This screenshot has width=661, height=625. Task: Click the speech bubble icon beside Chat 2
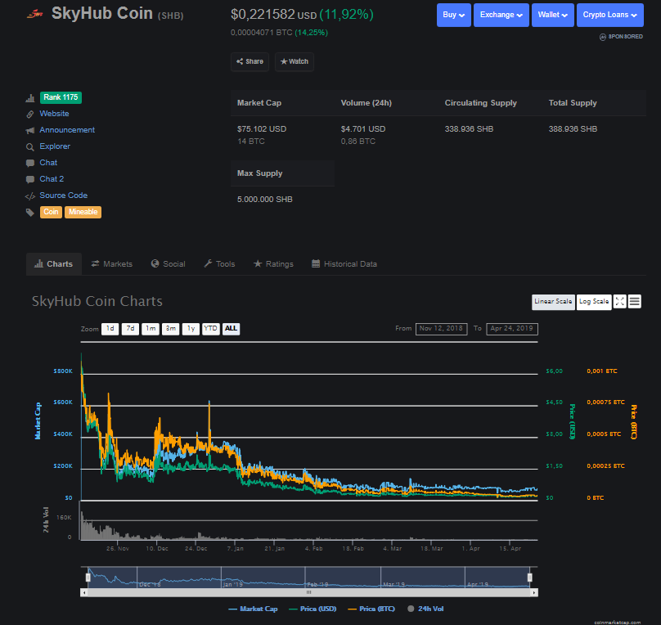[30, 179]
